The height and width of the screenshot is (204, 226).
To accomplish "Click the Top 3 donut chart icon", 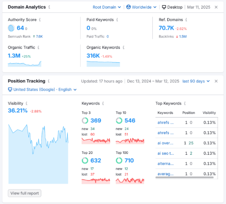I will [x=85, y=121].
